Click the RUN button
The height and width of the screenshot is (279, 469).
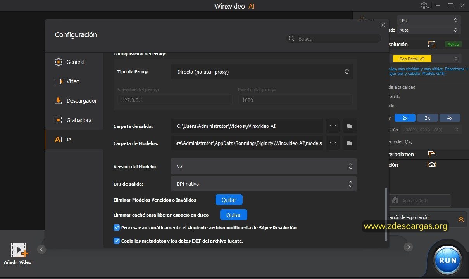[x=448, y=260]
